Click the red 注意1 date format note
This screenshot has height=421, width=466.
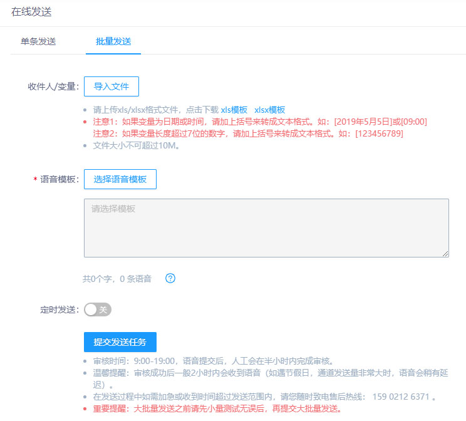(x=260, y=122)
